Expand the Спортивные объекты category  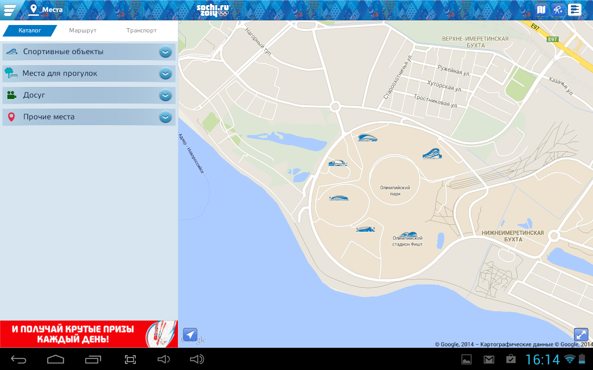(165, 52)
